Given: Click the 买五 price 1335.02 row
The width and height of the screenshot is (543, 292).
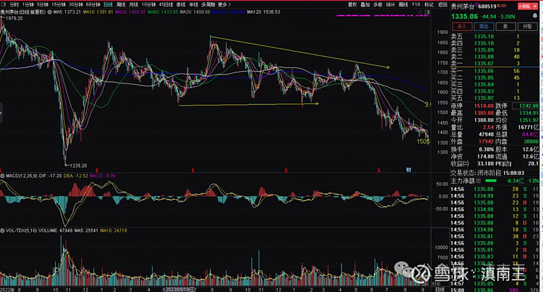Looking at the screenshot, I should (495, 98).
